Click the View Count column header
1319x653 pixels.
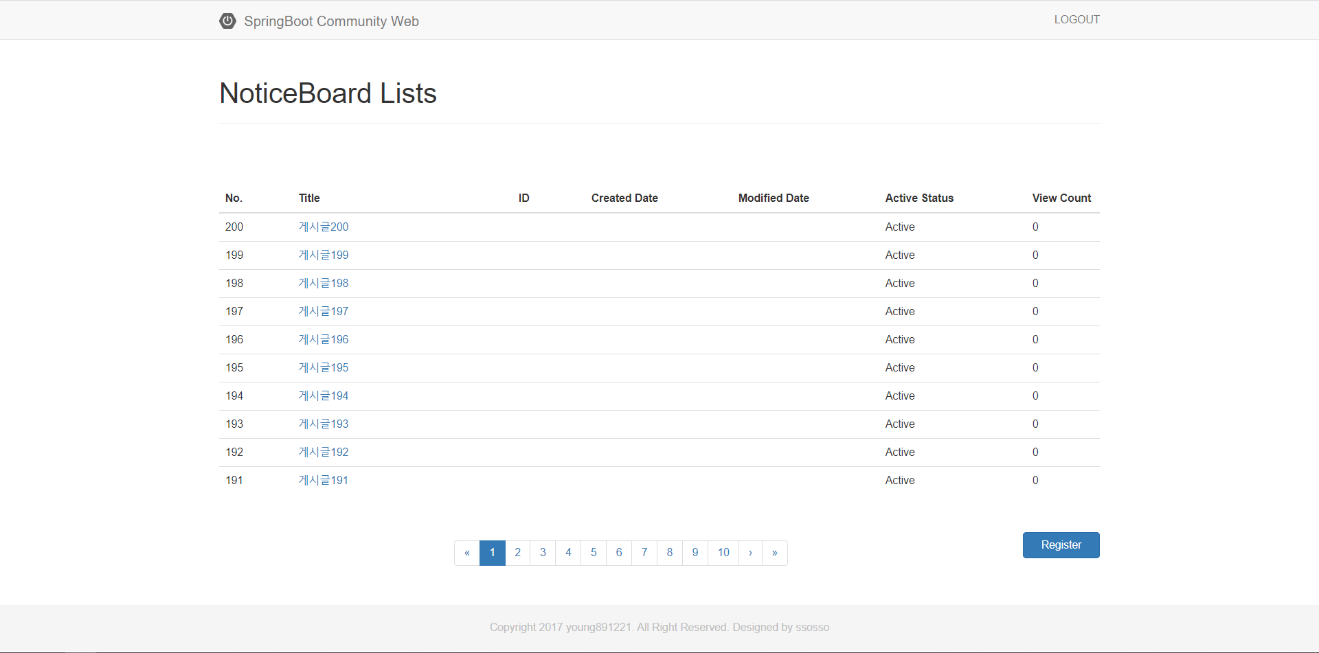(x=1061, y=198)
